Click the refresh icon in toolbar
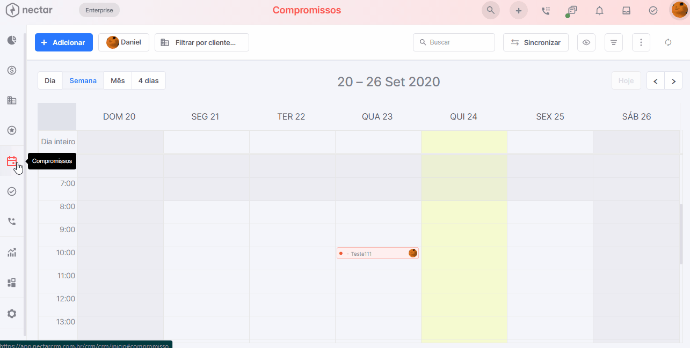The height and width of the screenshot is (348, 690). pos(668,42)
